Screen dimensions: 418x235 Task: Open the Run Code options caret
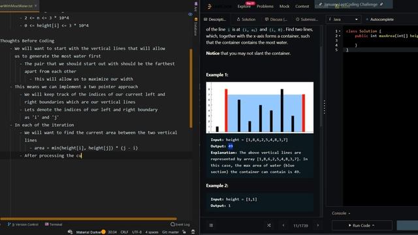point(373,225)
